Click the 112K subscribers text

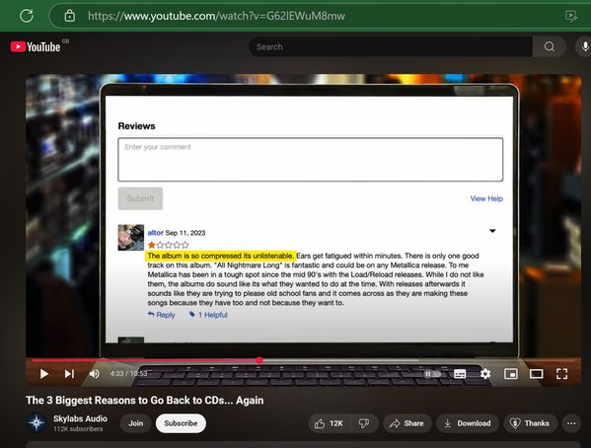click(78, 429)
